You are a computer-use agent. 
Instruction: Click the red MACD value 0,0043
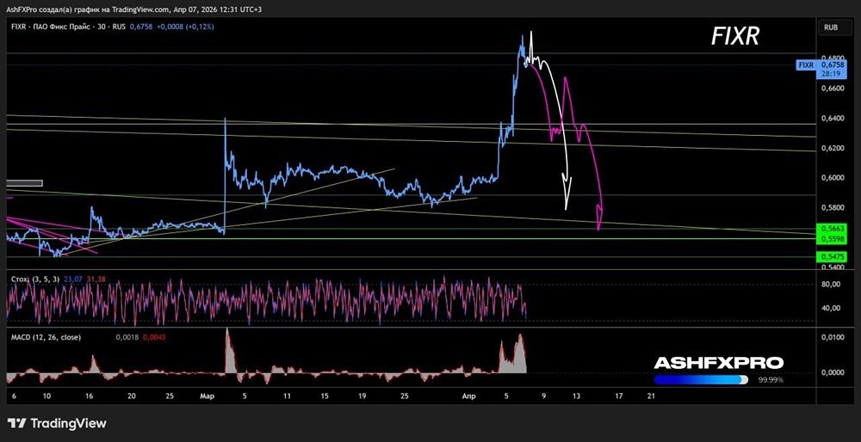154,337
